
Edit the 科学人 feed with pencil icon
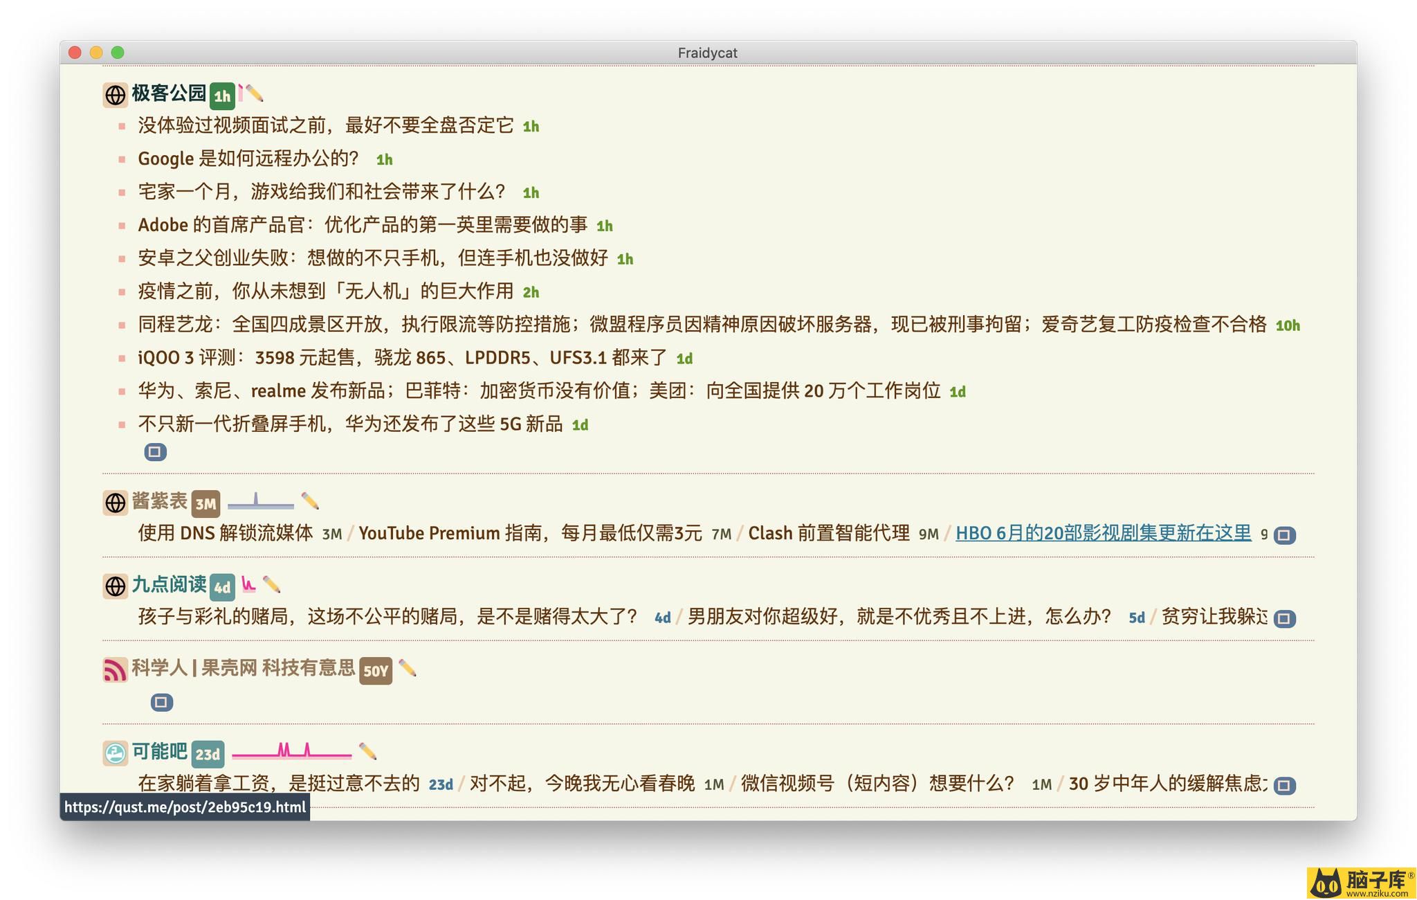click(x=408, y=669)
